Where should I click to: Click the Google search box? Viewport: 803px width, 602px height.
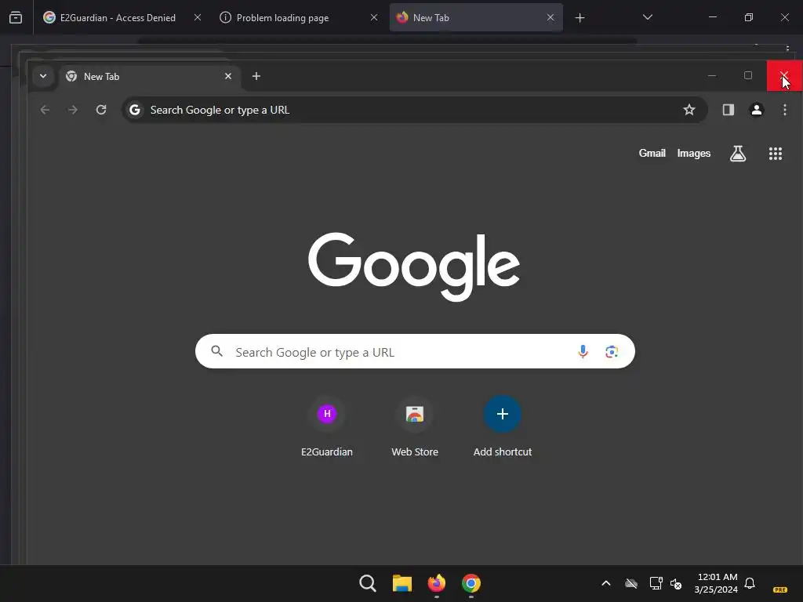coord(415,352)
